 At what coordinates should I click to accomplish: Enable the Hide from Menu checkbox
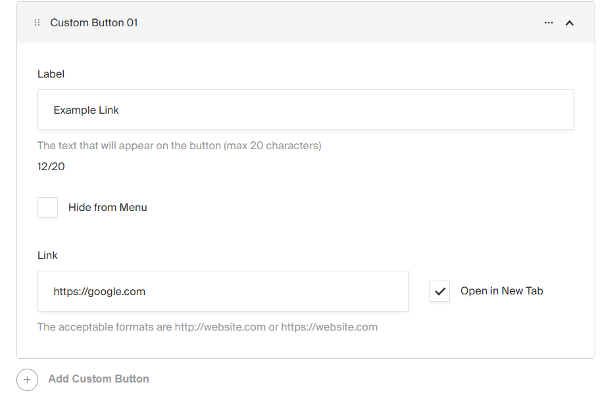click(x=47, y=208)
